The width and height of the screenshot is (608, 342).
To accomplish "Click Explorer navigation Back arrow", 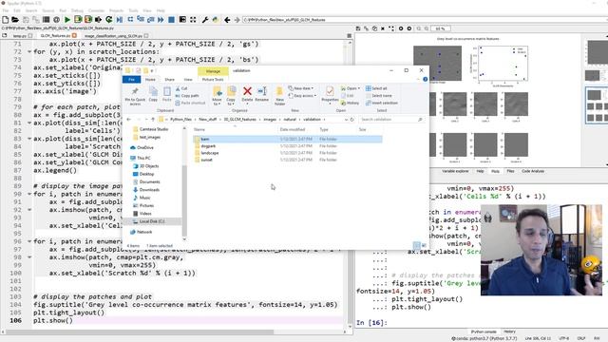I will pos(129,120).
